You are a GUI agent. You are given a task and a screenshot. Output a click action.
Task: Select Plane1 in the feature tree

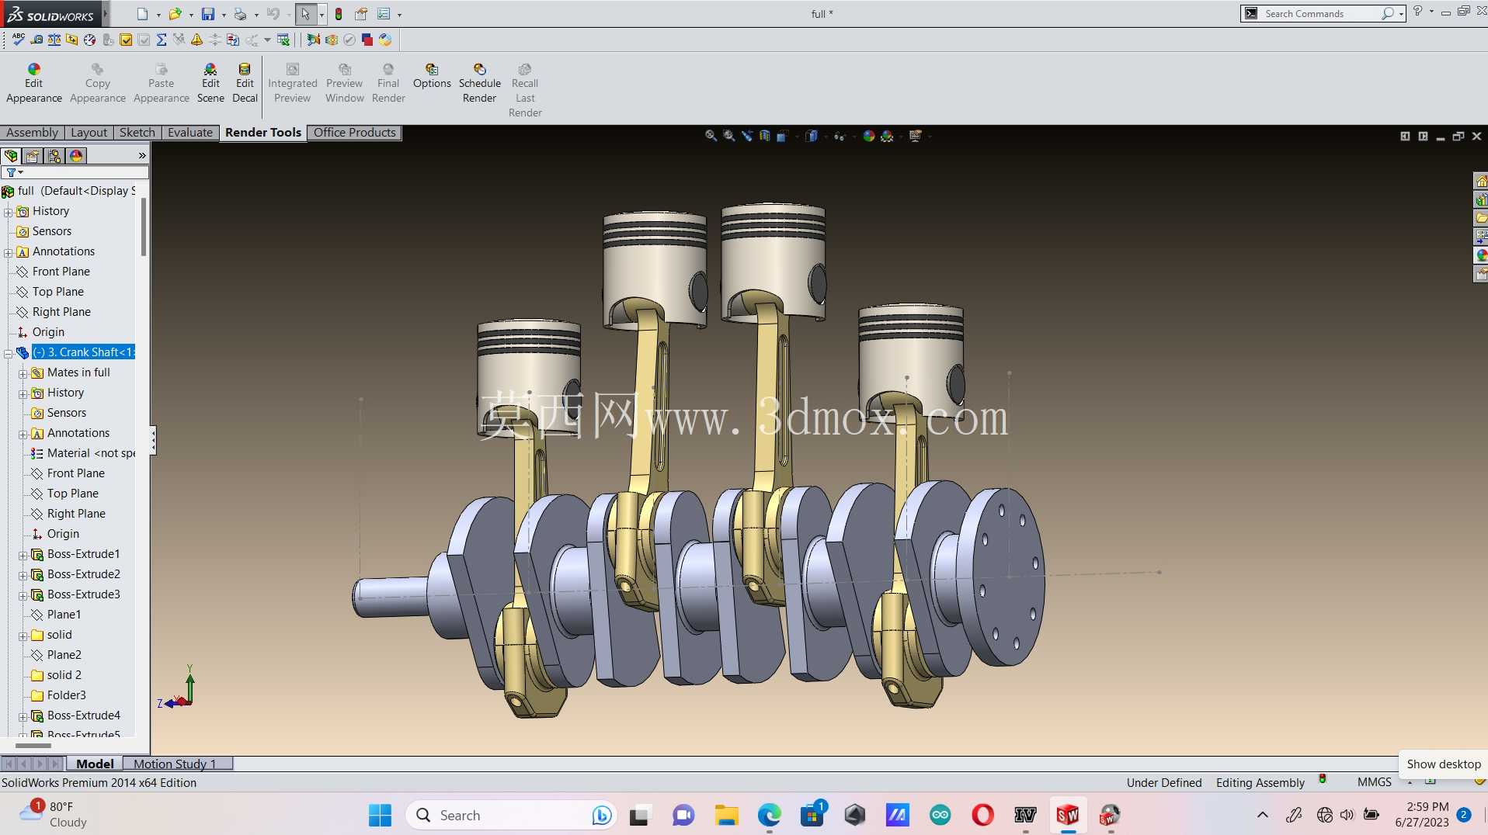(x=64, y=615)
